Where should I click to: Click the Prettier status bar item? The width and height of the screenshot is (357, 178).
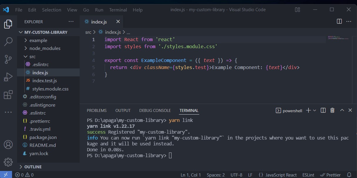[x=330, y=175]
